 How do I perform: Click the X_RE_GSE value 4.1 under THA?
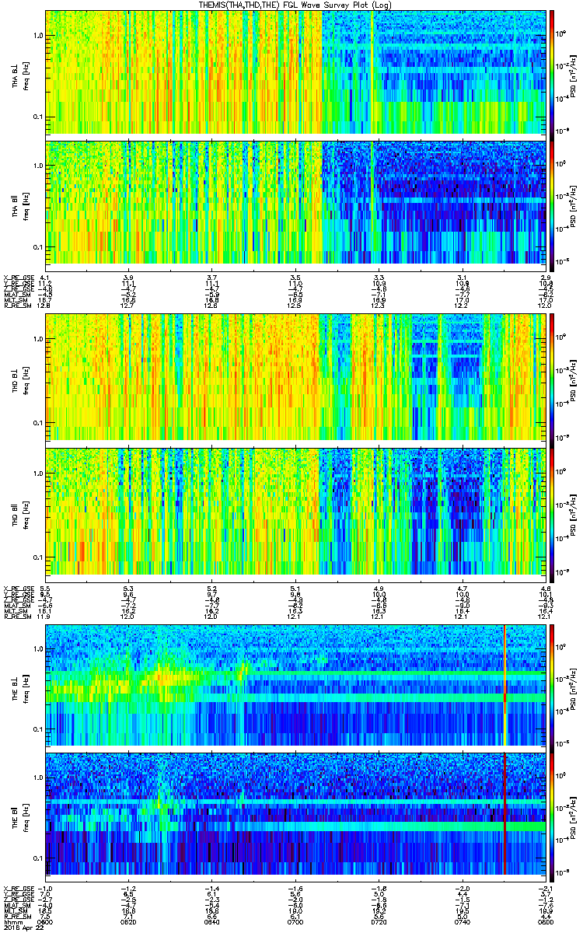(x=46, y=278)
